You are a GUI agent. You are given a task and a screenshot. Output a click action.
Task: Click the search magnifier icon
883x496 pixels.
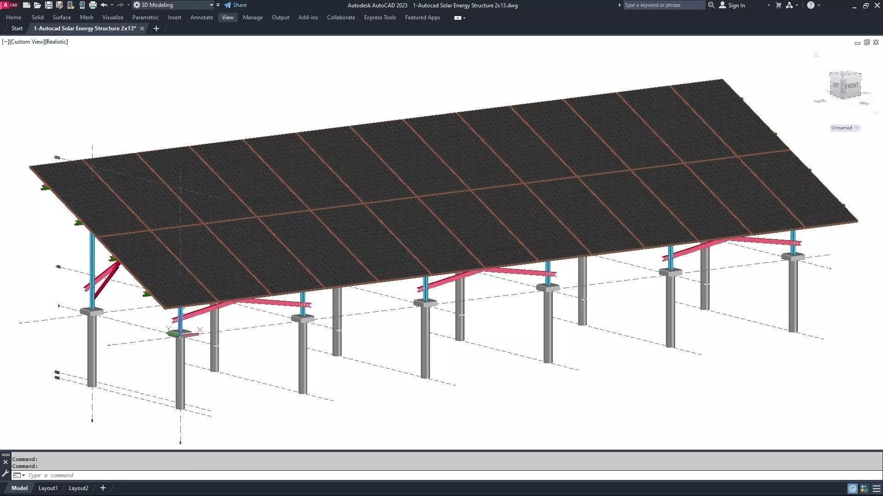[x=711, y=5]
